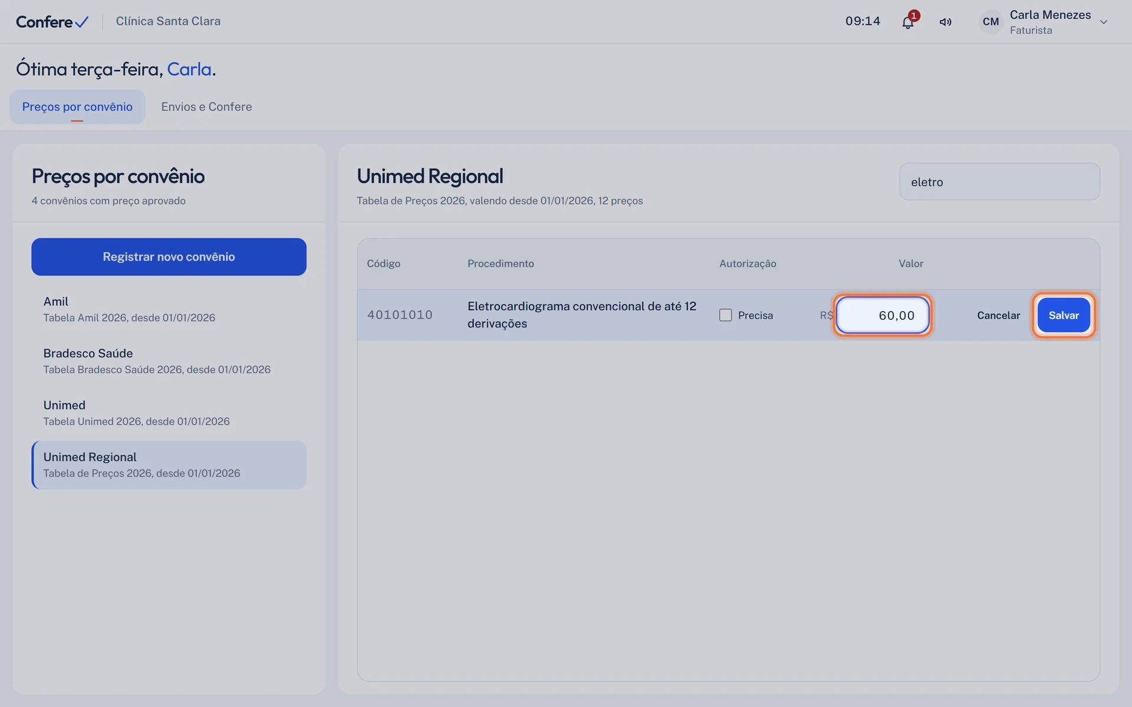1132x707 pixels.
Task: Click the Autorização column header
Action: coord(748,263)
